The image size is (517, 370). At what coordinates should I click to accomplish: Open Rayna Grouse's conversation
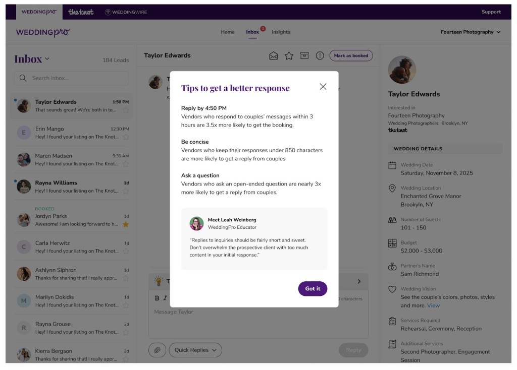(x=72, y=328)
